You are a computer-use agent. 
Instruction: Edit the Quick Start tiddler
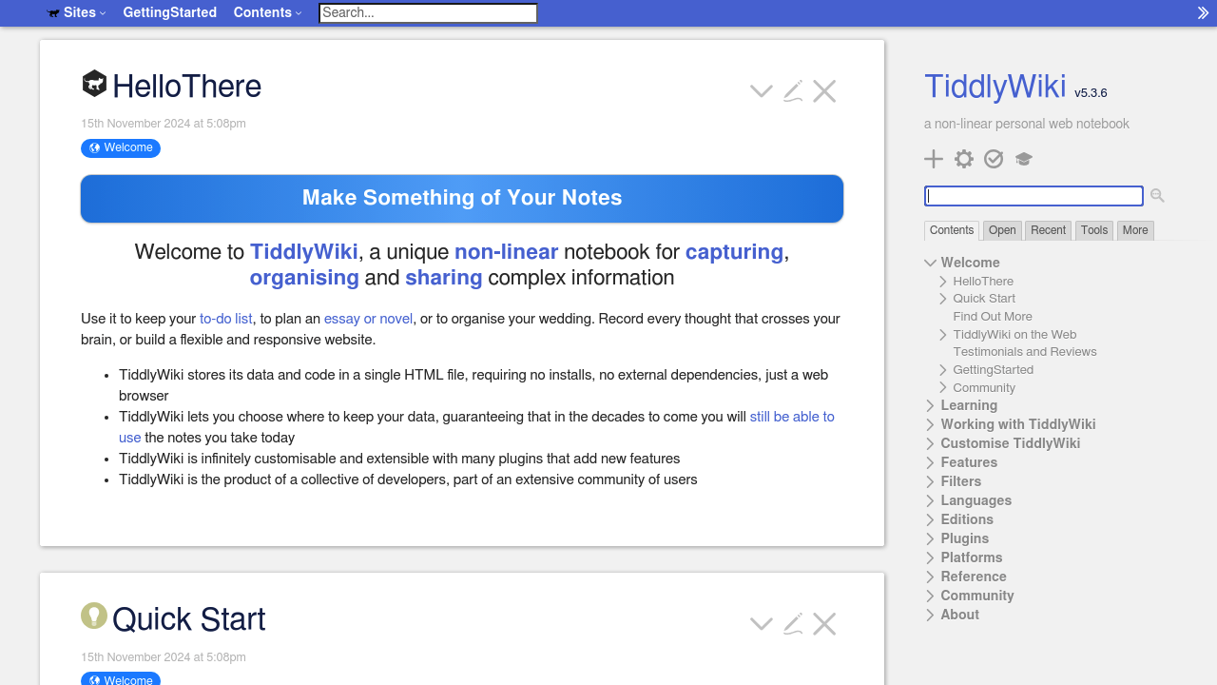pyautogui.click(x=793, y=624)
